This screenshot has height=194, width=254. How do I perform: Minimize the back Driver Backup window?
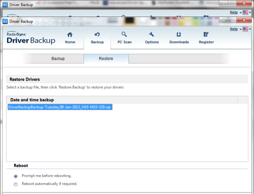(x=224, y=3)
